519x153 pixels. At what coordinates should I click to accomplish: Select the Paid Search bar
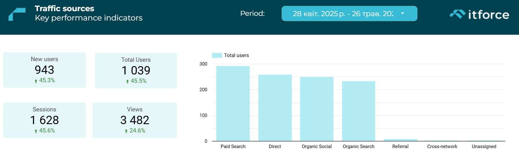233,104
